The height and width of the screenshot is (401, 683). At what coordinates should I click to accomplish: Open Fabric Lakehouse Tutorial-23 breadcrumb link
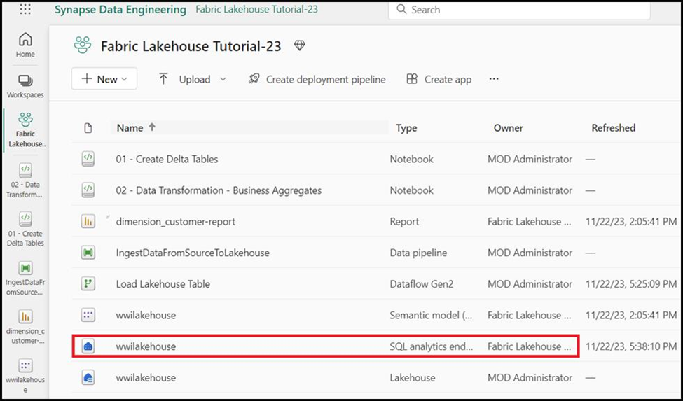click(x=256, y=10)
